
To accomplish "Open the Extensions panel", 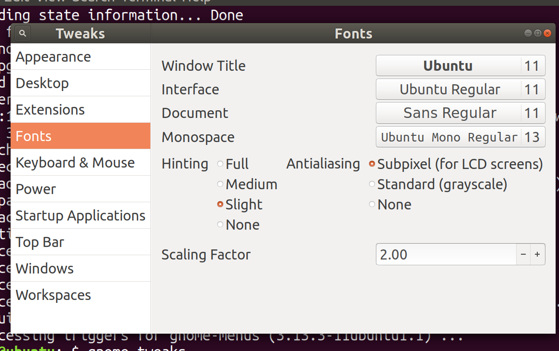I will click(50, 110).
